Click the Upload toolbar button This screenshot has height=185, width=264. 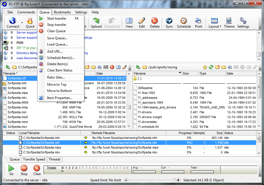tap(96, 23)
